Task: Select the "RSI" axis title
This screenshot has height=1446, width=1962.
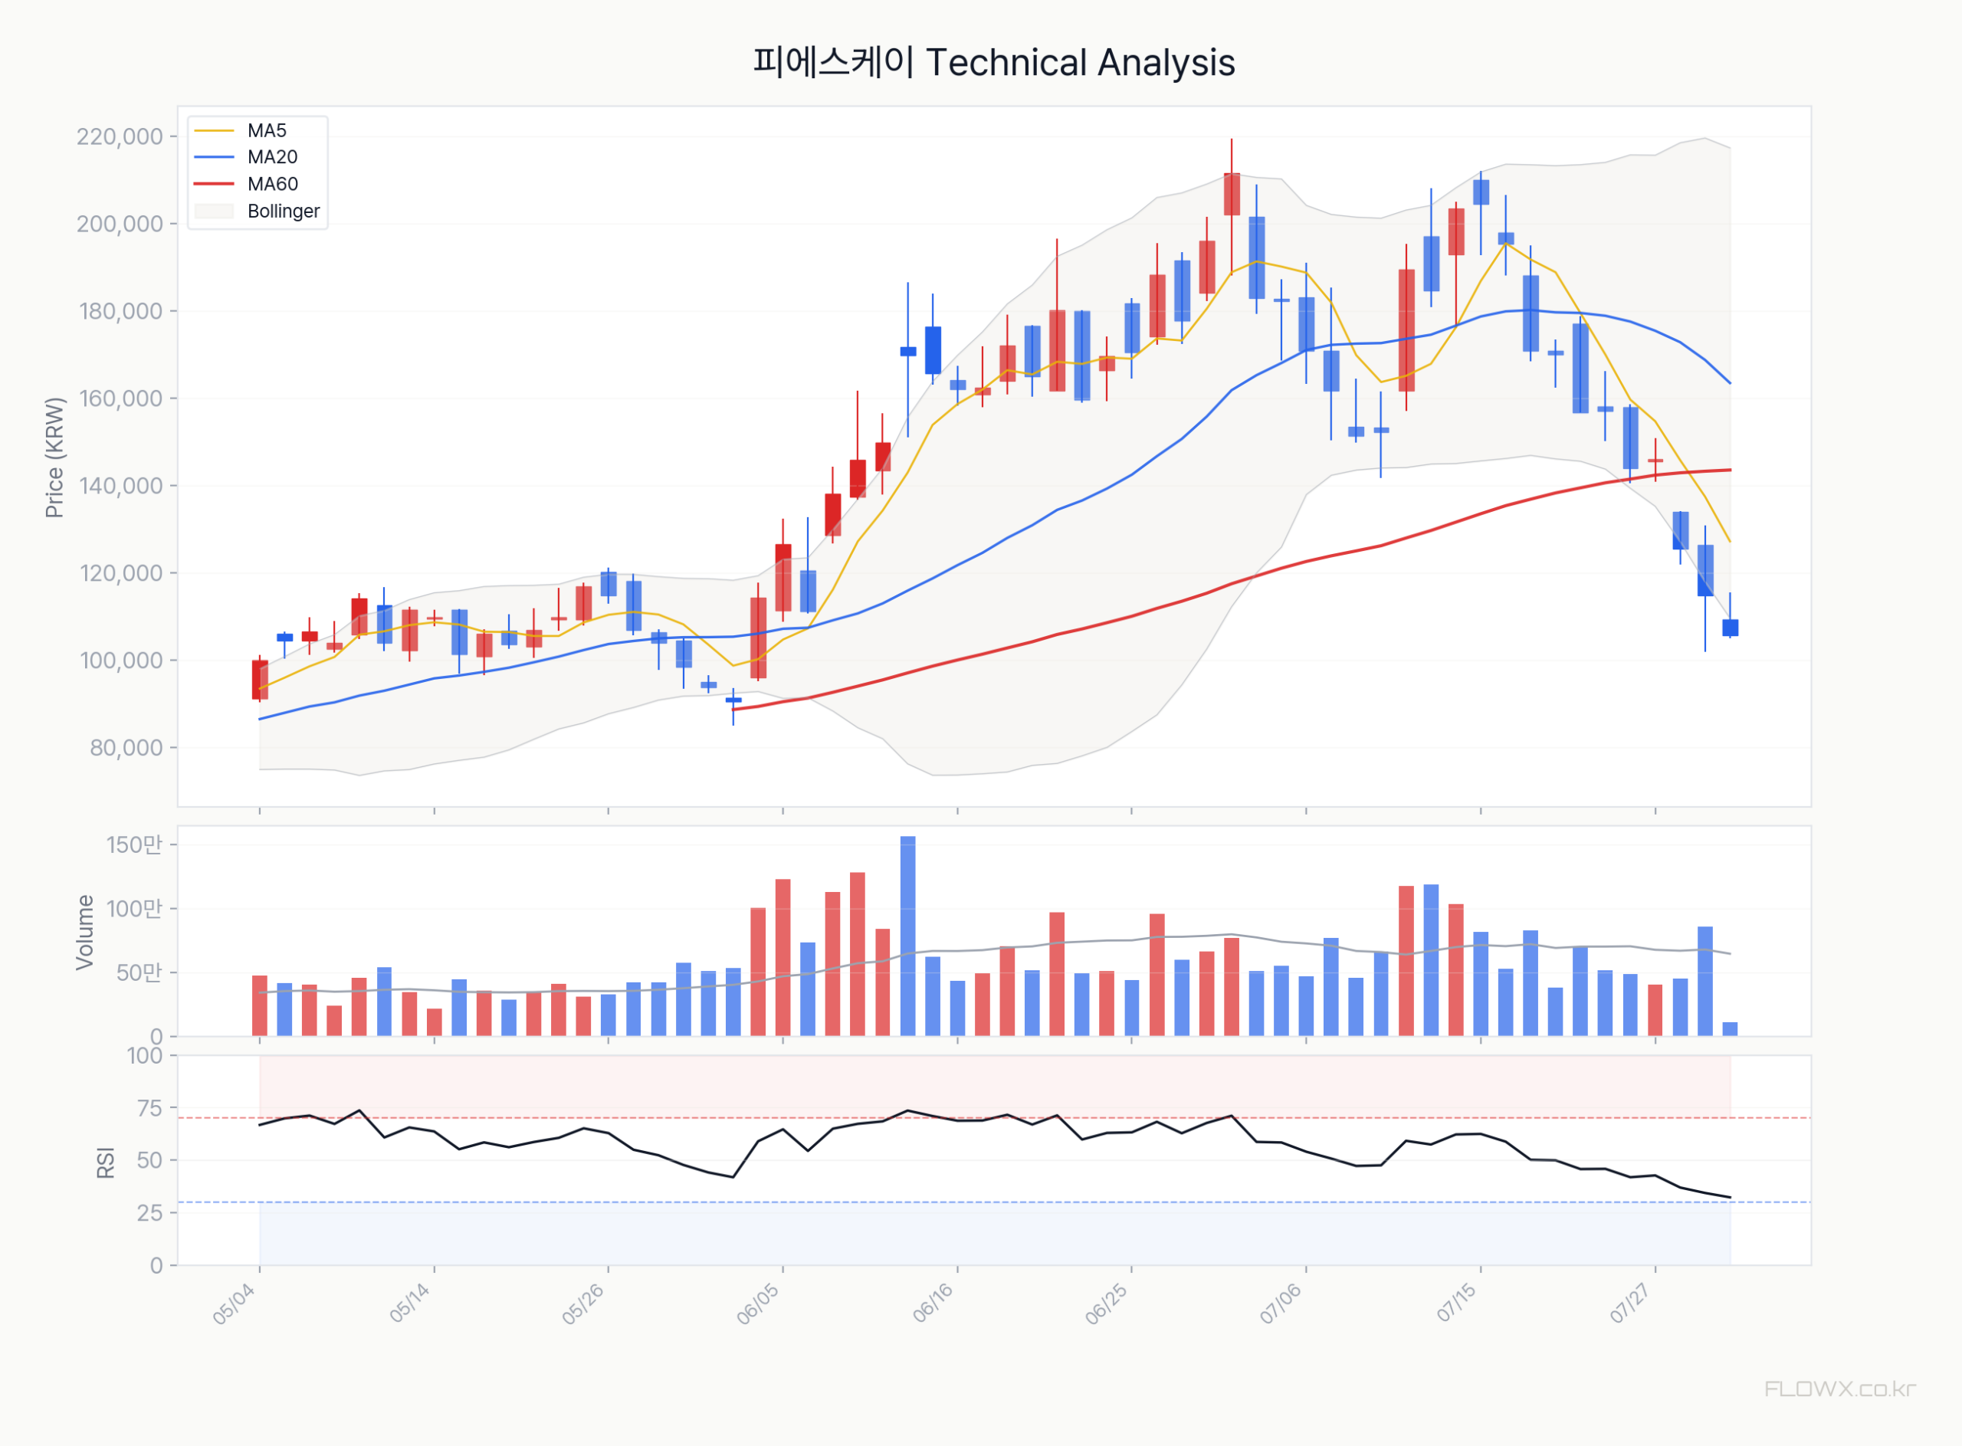Action: [105, 1162]
